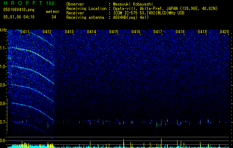Click the Receiving Location label
233x148 pixels.
(86, 9)
